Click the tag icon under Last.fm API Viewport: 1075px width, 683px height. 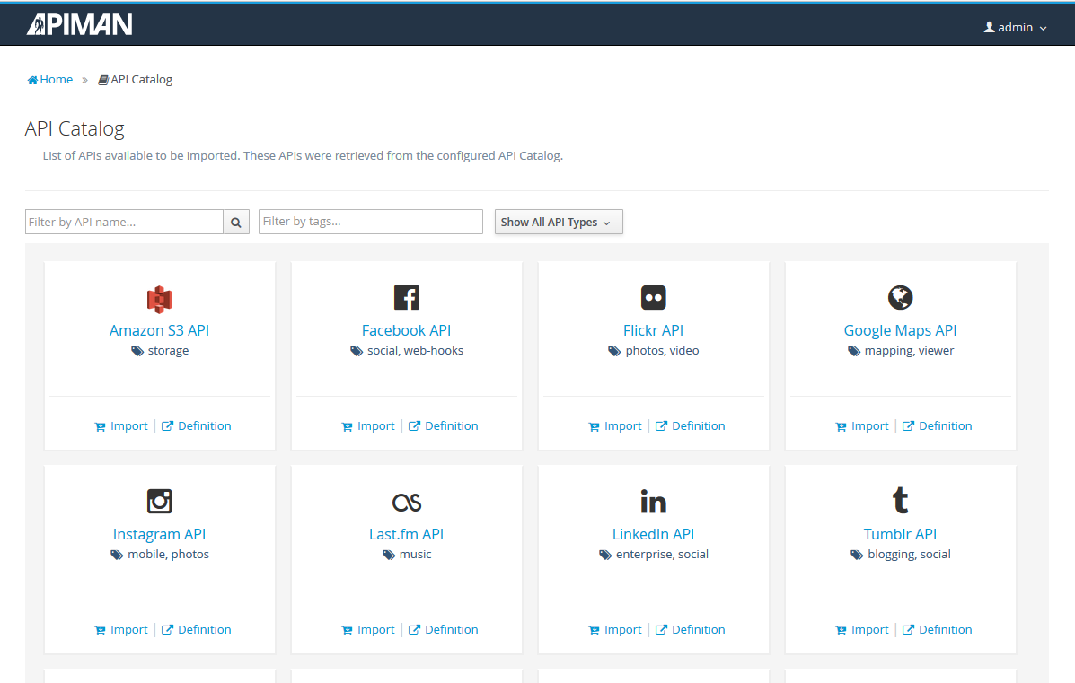pyautogui.click(x=389, y=555)
